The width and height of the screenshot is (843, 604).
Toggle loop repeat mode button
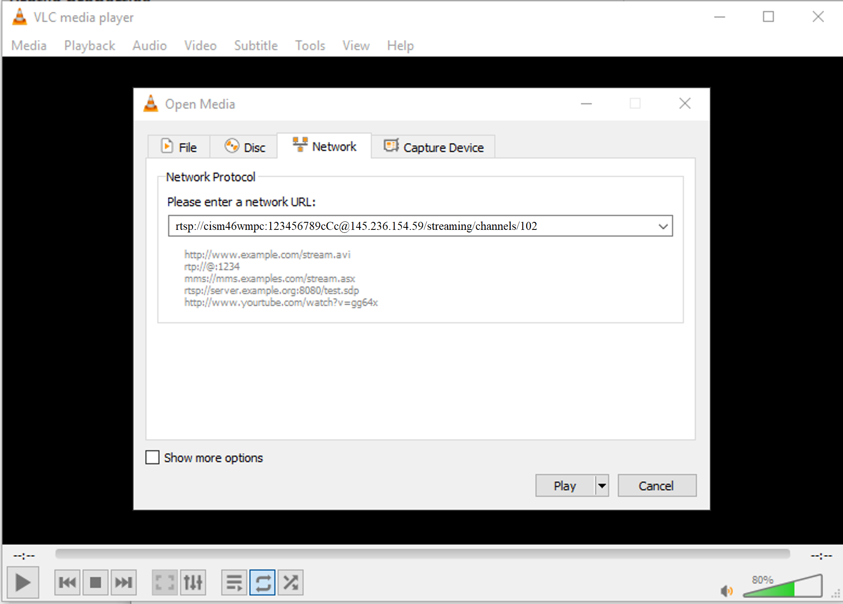263,582
